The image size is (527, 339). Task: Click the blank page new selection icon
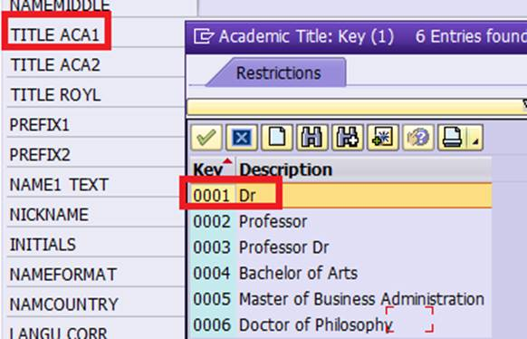(x=277, y=137)
